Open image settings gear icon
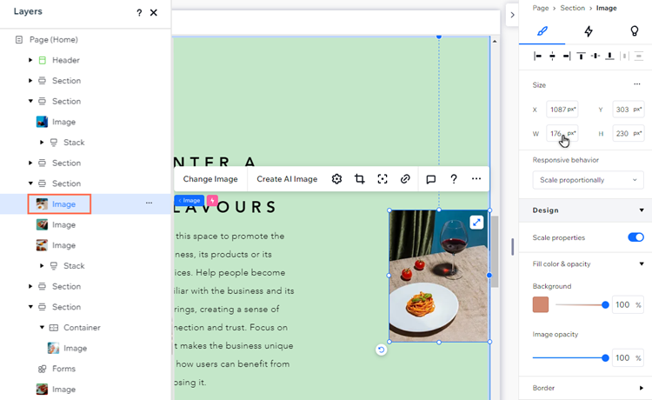Image resolution: width=652 pixels, height=400 pixels. tap(336, 179)
